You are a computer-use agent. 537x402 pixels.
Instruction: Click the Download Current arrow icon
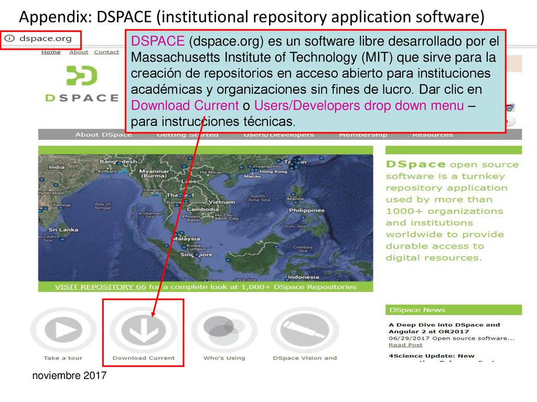(x=144, y=330)
